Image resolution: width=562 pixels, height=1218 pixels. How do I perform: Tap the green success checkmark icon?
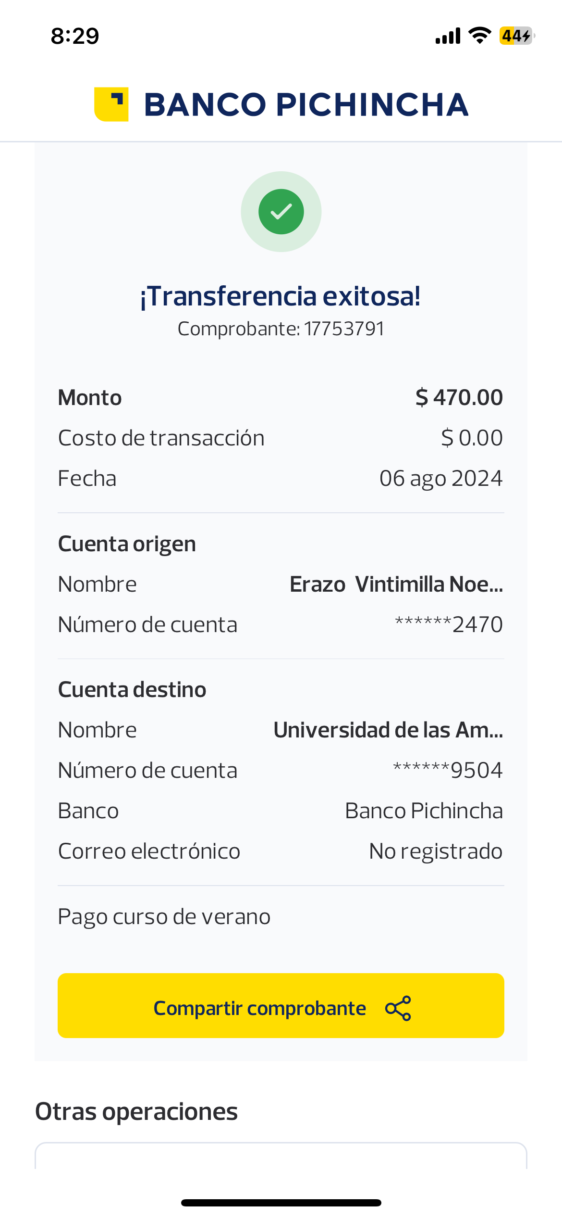tap(281, 212)
